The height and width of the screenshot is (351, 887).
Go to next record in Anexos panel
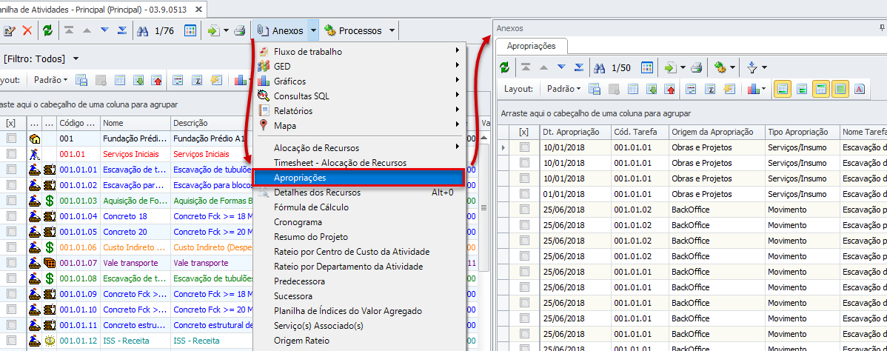(x=561, y=68)
